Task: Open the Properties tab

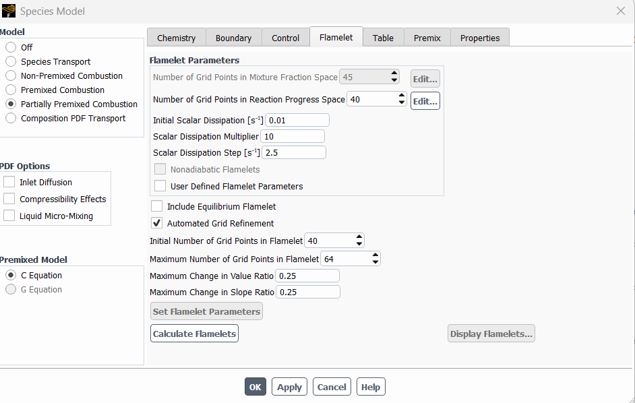Action: click(480, 38)
